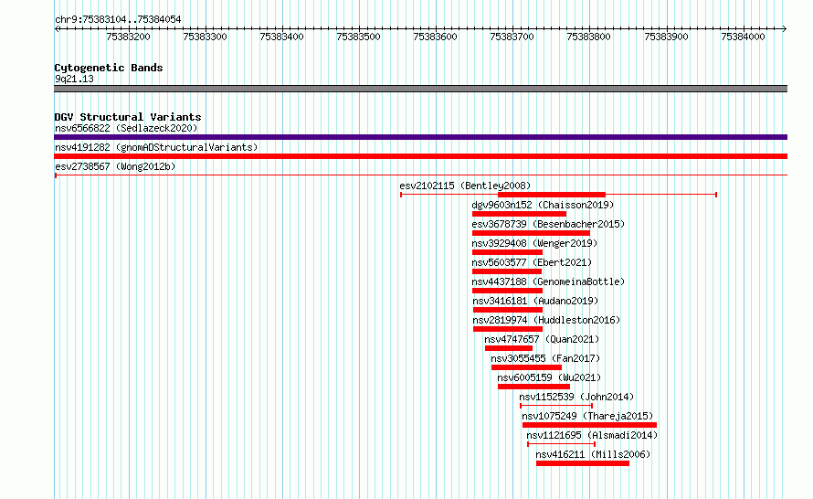Viewport: 813px width, 499px height.
Task: Open nsv1121695 (Alsmadi2014) variant label
Action: click(592, 435)
